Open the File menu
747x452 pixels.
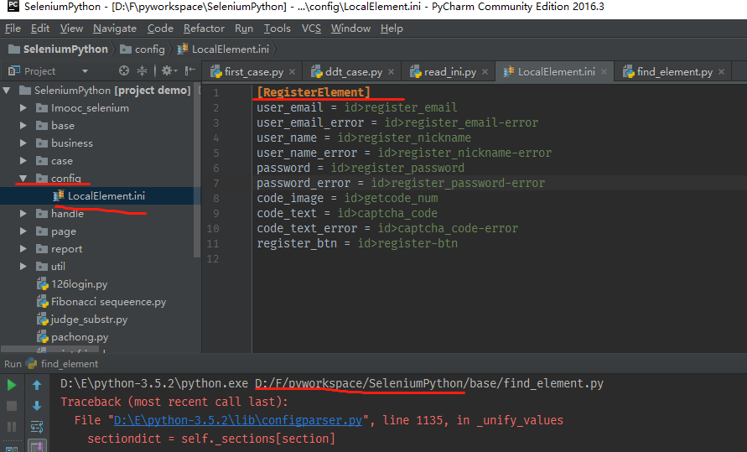[13, 29]
